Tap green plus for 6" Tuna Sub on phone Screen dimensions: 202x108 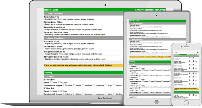tap(190, 95)
